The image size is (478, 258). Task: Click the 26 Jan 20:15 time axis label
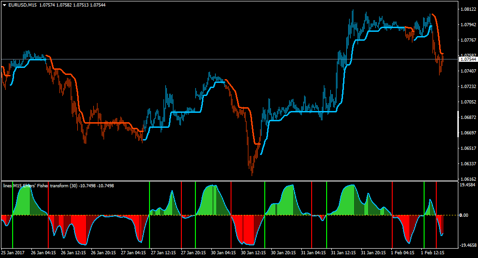[104, 253]
